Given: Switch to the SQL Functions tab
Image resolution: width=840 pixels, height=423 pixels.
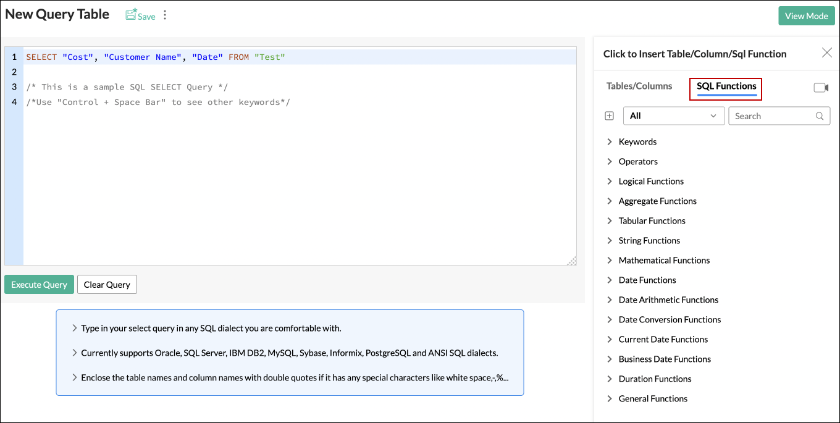Looking at the screenshot, I should pos(725,86).
